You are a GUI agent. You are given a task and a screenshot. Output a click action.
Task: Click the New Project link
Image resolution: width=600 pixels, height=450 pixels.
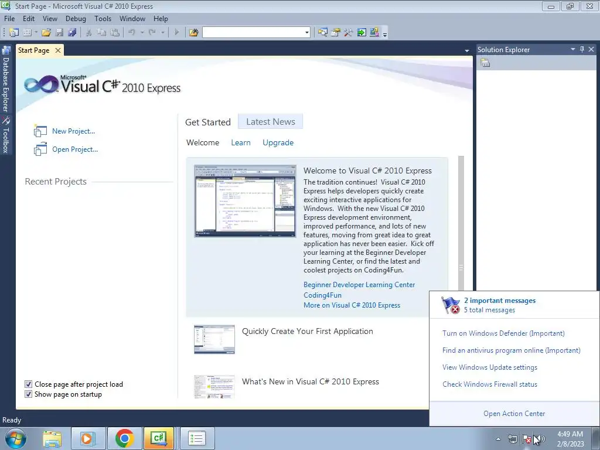tap(73, 131)
